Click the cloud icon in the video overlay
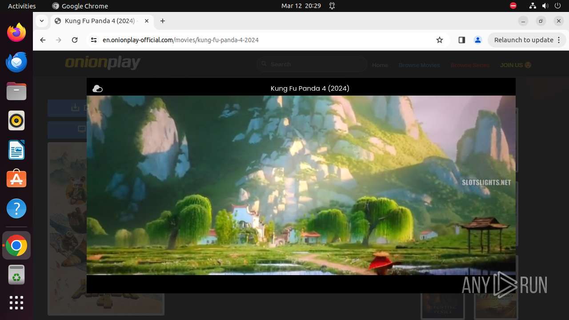This screenshot has height=320, width=569. (x=97, y=88)
